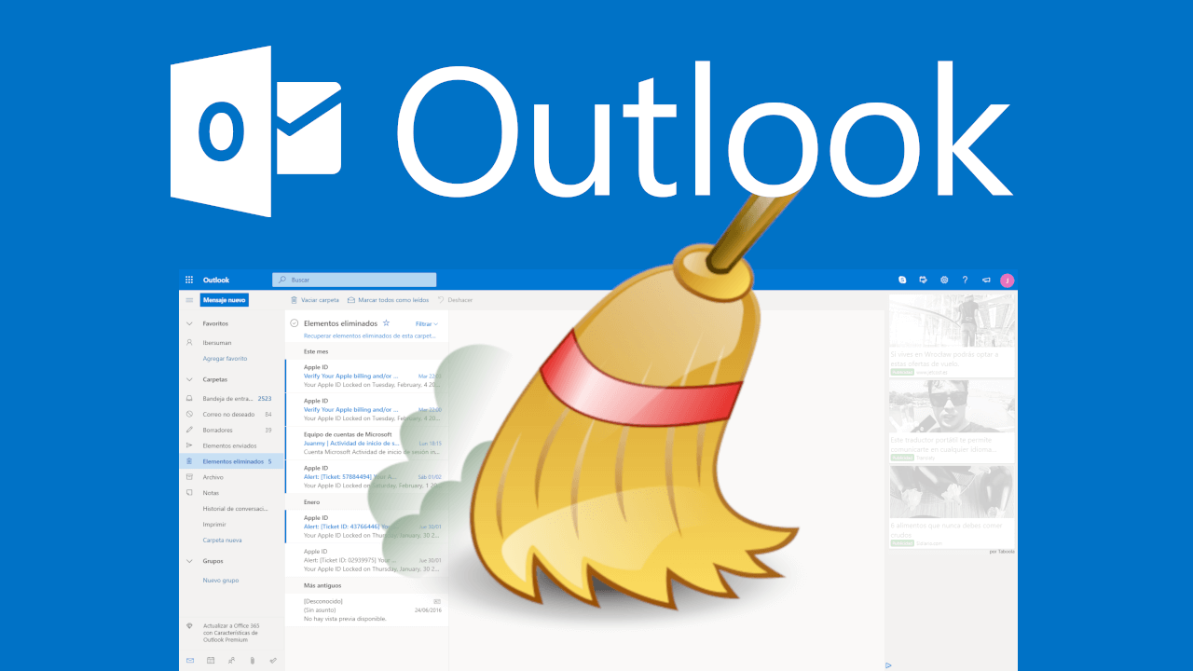Open Apple ID Ticket 57884494 email
Image resolution: width=1193 pixels, height=671 pixels.
(x=367, y=476)
